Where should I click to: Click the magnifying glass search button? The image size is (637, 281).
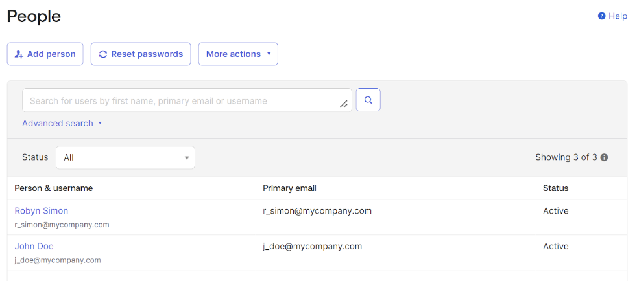368,100
